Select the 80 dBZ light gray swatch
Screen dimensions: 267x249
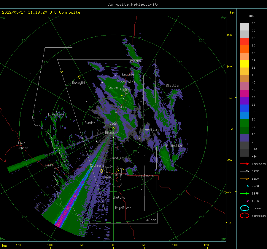[x=244, y=27]
